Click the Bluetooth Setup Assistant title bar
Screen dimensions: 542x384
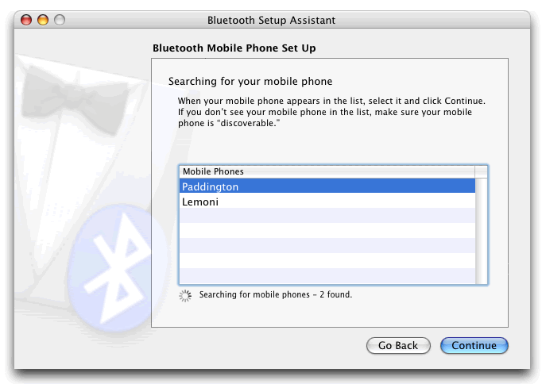coord(271,20)
